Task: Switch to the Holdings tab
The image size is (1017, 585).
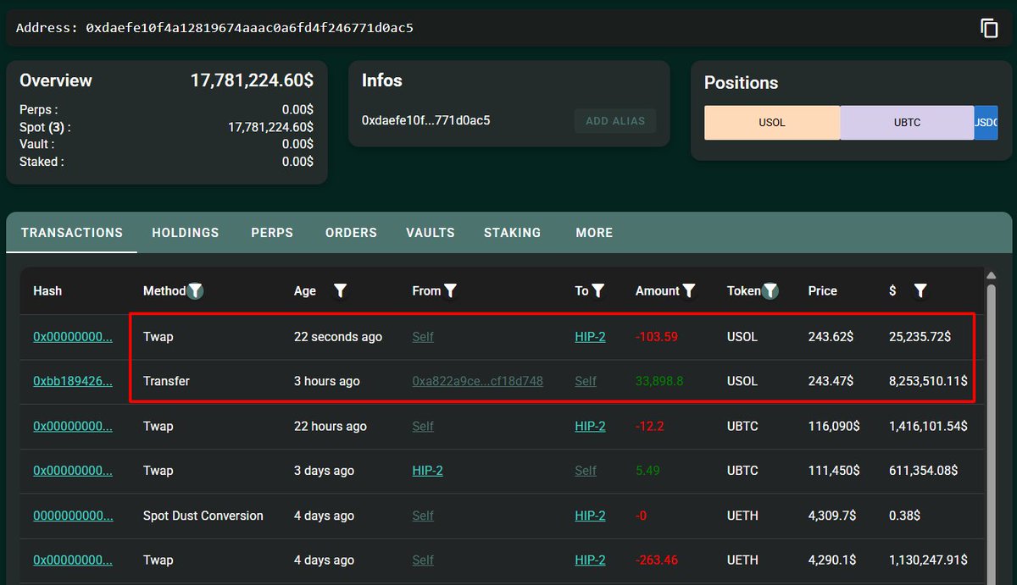Action: click(186, 232)
